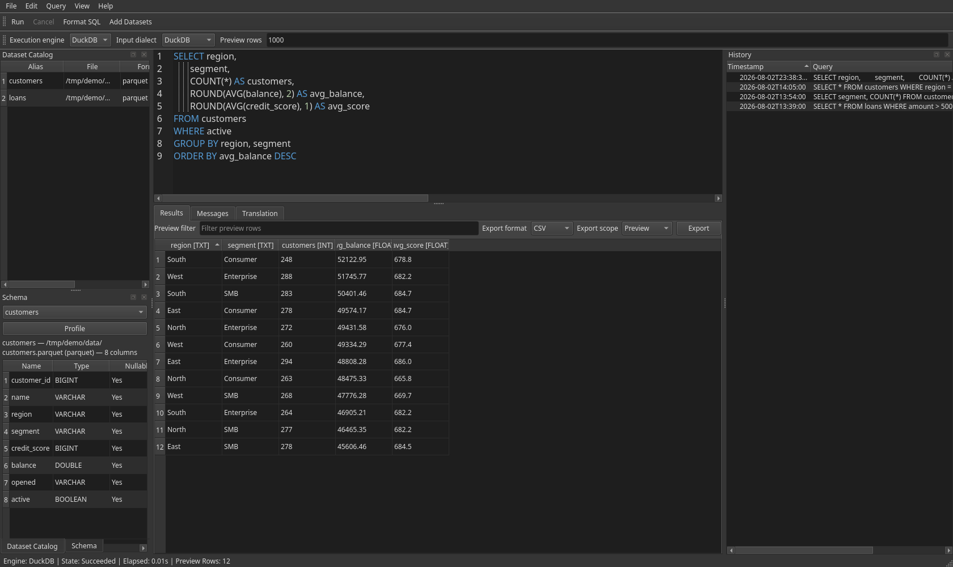Click History scrollbar right arrow
Screen dimensions: 953x567
point(948,551)
